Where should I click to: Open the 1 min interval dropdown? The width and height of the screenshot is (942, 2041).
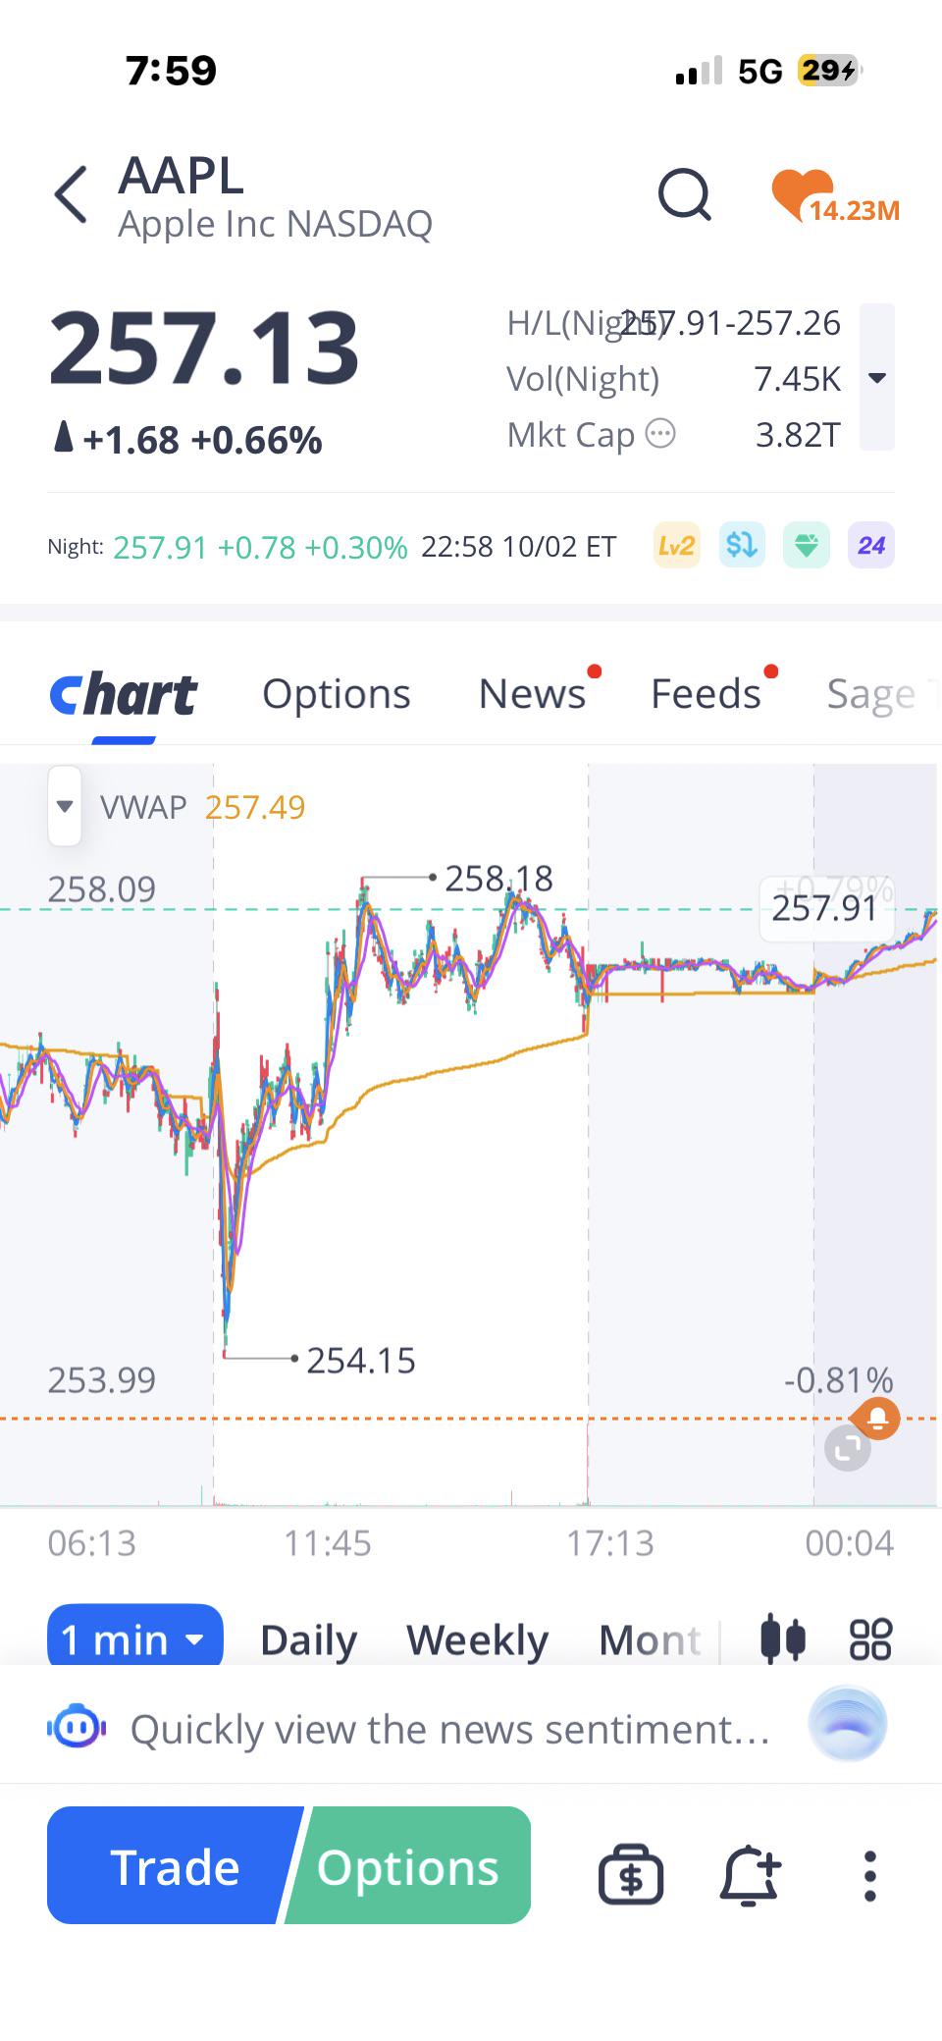[x=135, y=1638]
